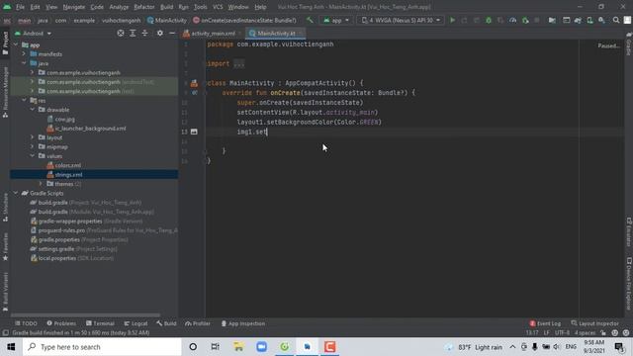This screenshot has width=633, height=356.
Task: Open the Edit menu
Action: click(36, 7)
